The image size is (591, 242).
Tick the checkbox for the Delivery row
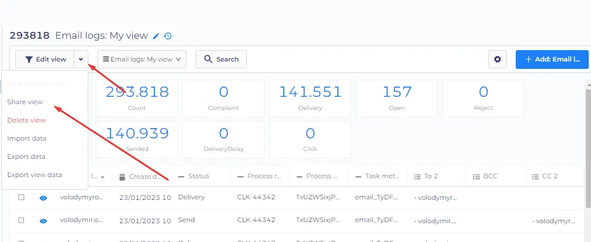[21, 197]
